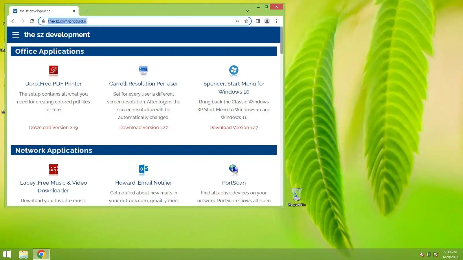463x260 pixels.
Task: Close the 'the sz development' tab
Action: (74, 11)
